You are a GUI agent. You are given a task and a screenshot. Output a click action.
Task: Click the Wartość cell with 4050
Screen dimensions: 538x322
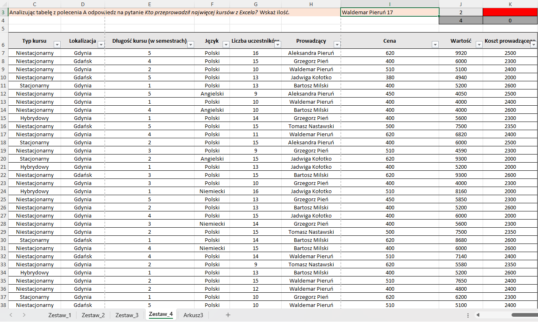[x=461, y=94]
